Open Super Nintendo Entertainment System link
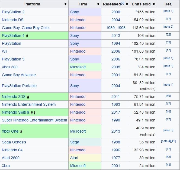180x170 pixels. pyautogui.click(x=34, y=120)
